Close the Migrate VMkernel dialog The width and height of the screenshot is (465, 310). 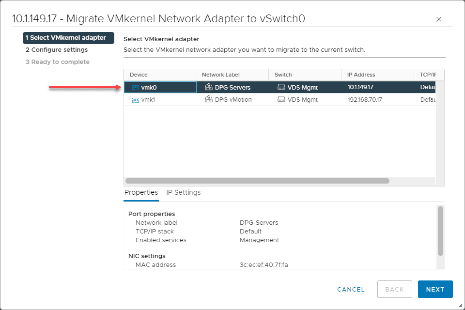pos(438,19)
